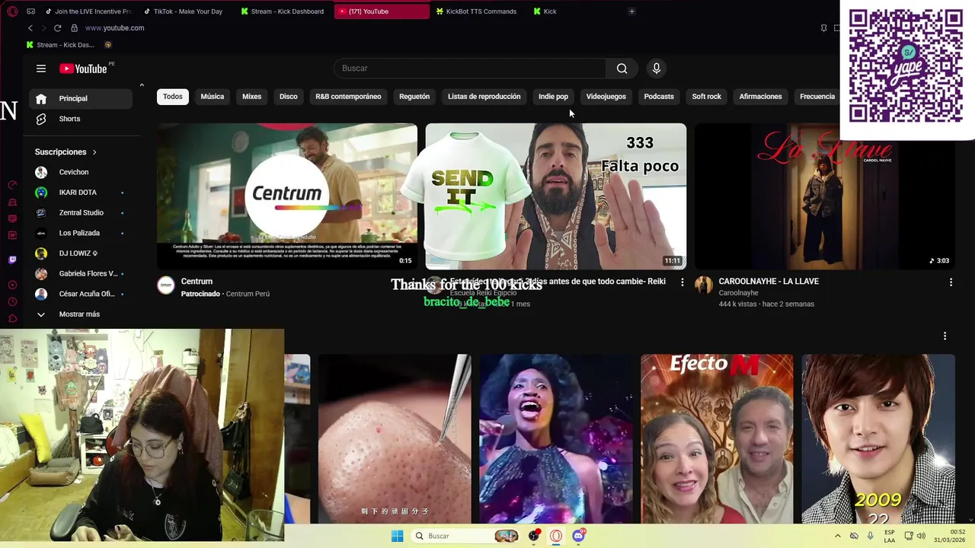975x548 pixels.
Task: Open OBS Studio from the taskbar
Action: click(534, 536)
